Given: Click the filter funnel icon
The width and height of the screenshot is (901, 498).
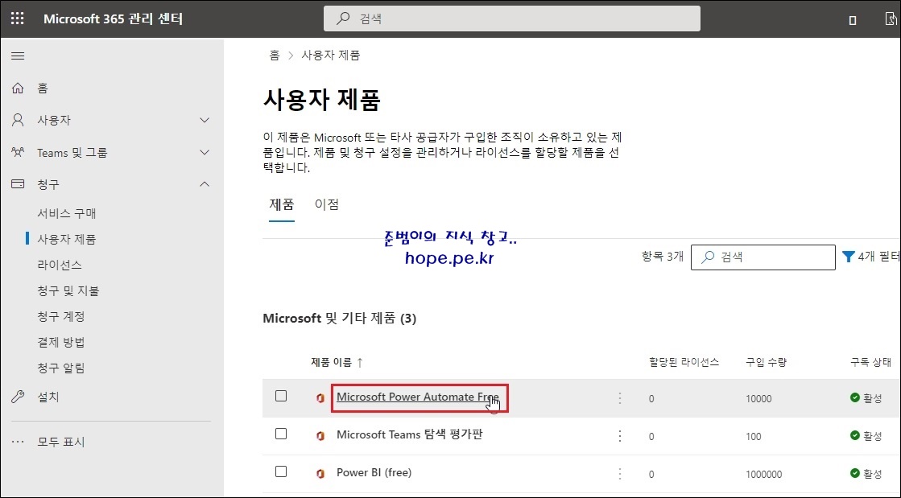Looking at the screenshot, I should pyautogui.click(x=848, y=256).
